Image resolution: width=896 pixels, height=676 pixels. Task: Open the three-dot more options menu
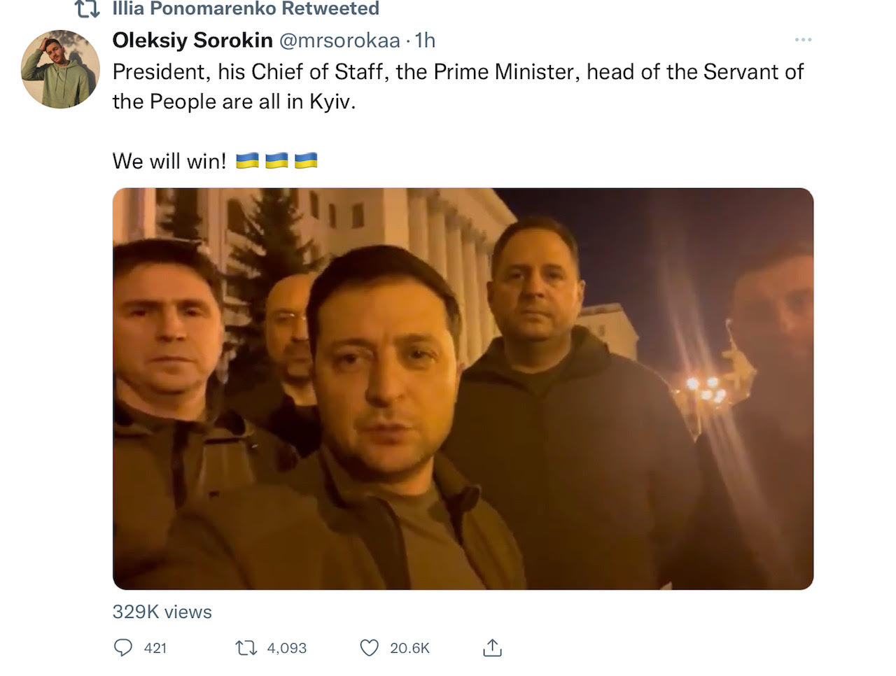[x=804, y=39]
